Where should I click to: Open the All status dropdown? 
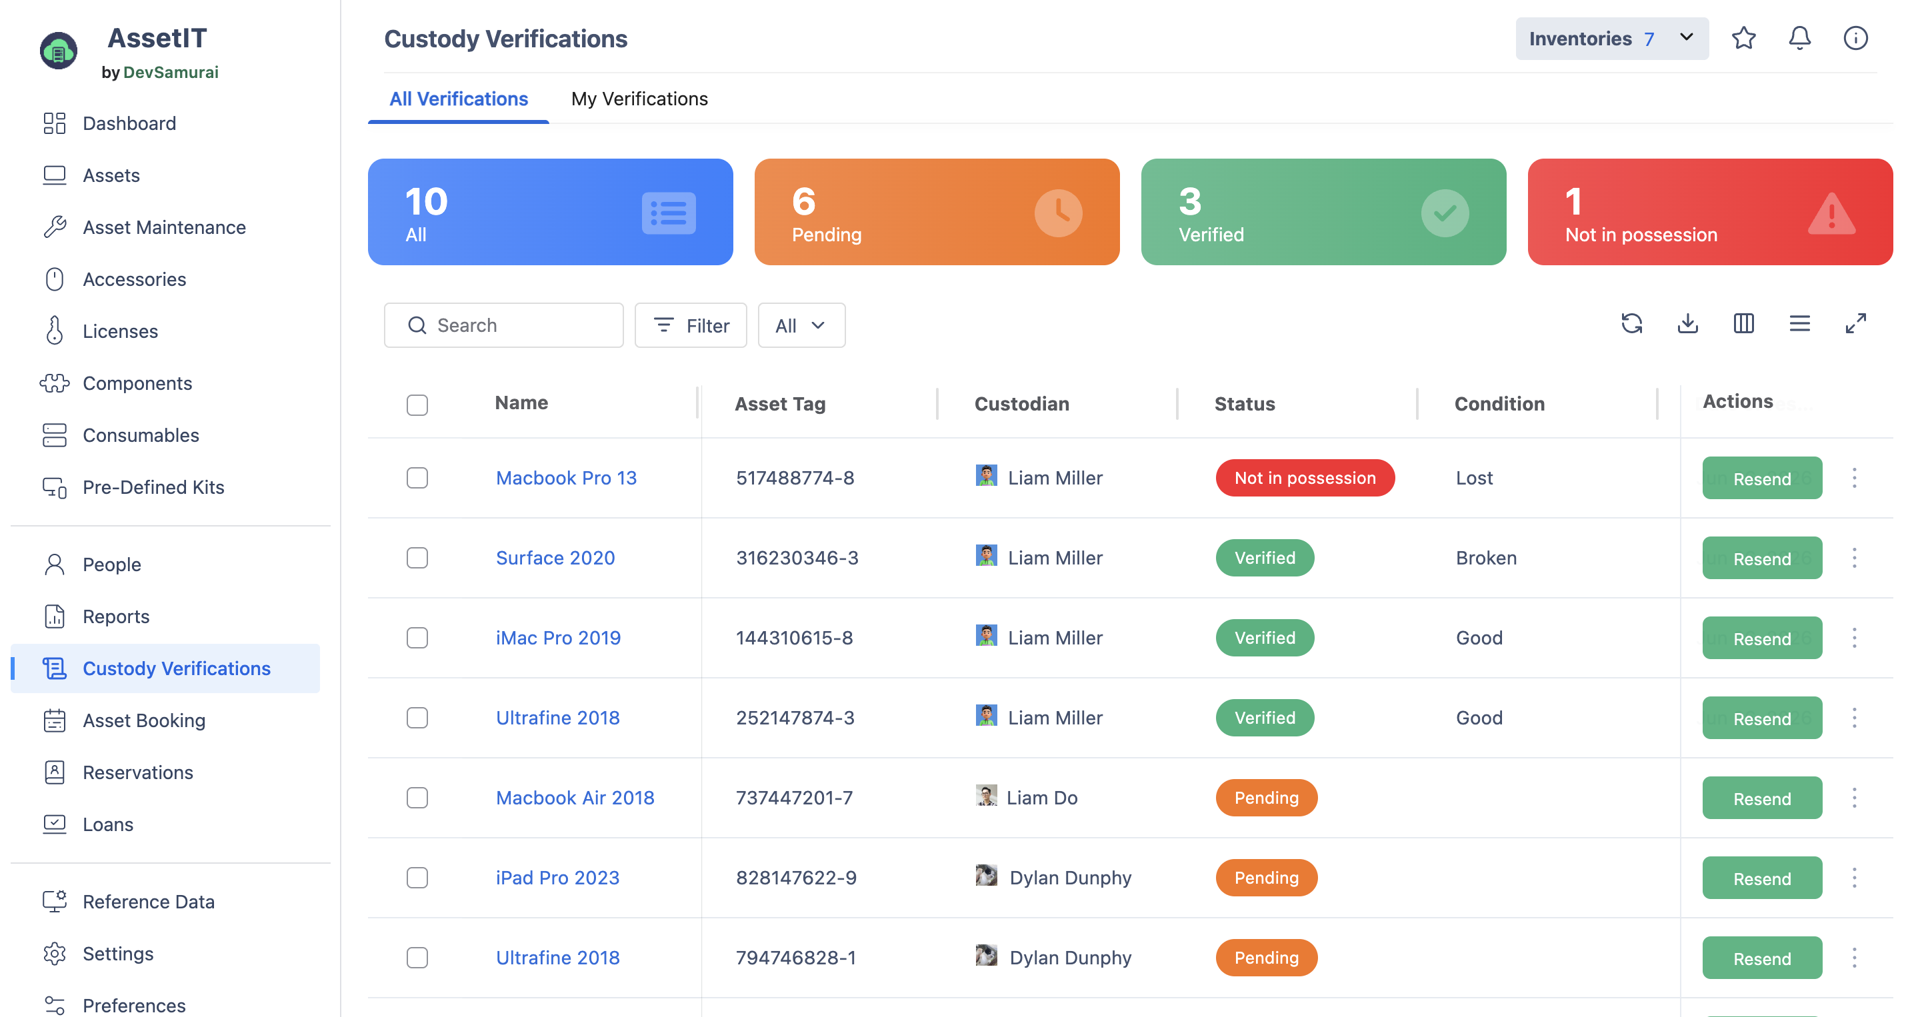(801, 325)
